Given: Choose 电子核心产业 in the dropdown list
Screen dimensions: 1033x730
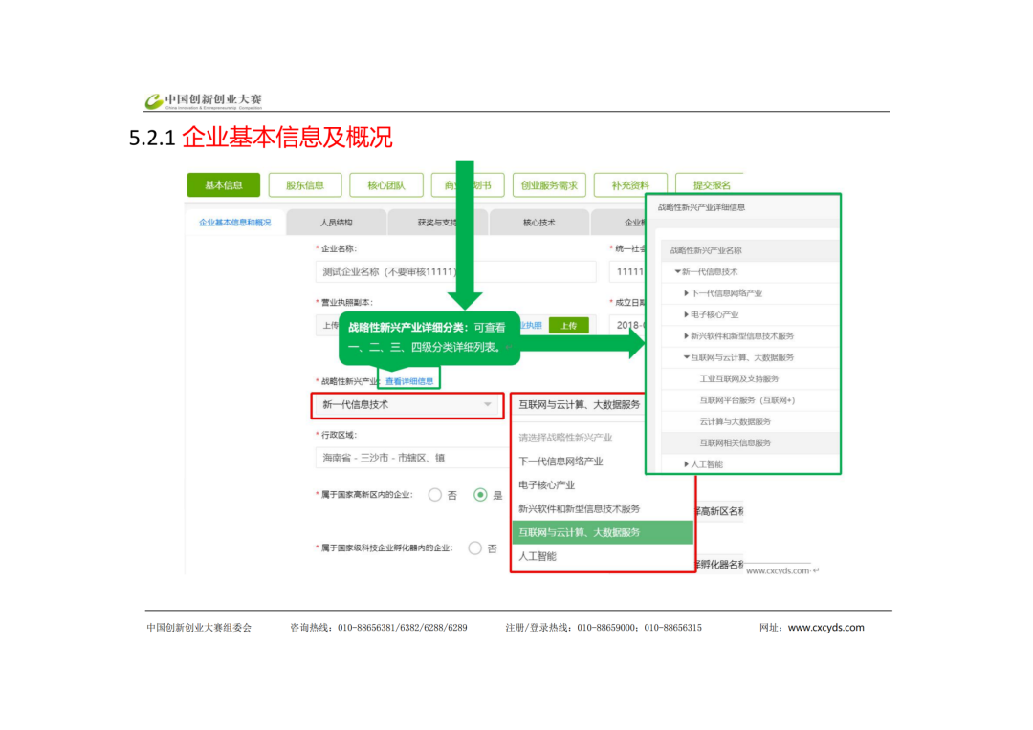Looking at the screenshot, I should (x=547, y=484).
